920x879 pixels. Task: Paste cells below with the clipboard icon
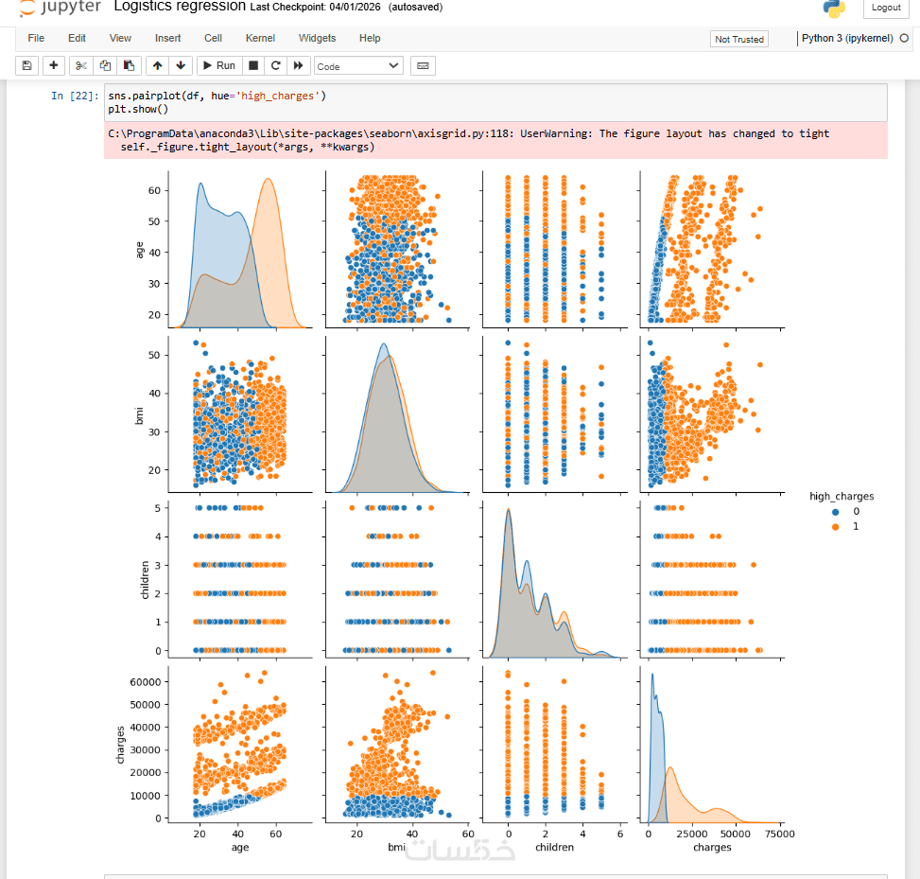tap(130, 66)
